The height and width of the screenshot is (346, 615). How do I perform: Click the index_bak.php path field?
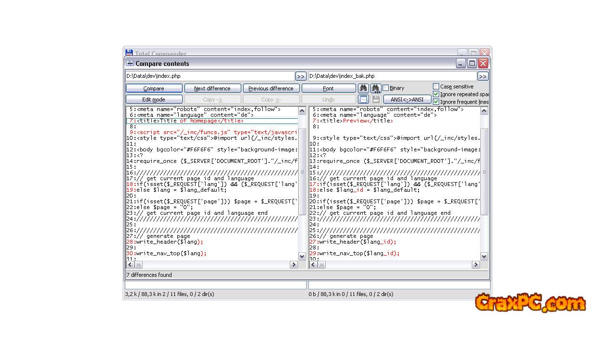click(x=392, y=76)
